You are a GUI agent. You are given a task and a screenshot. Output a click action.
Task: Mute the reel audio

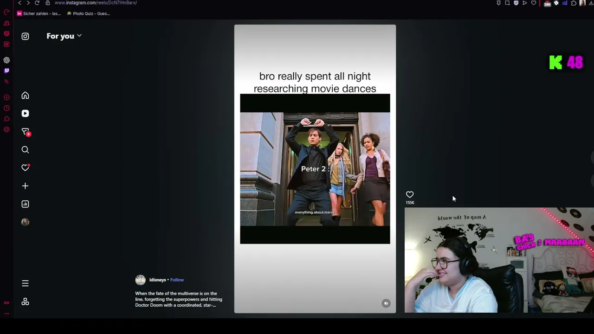pos(386,303)
